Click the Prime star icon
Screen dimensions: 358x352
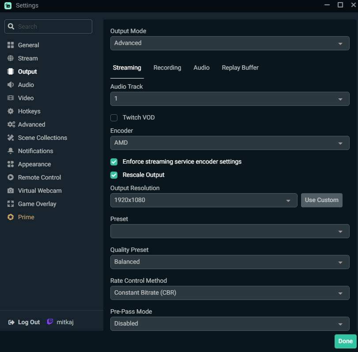pos(11,217)
